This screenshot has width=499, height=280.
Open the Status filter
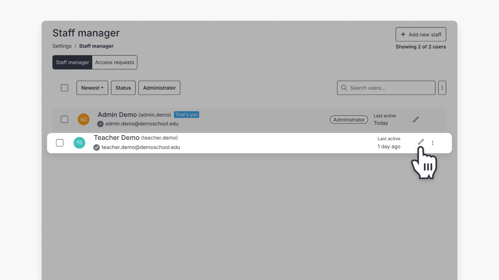[123, 88]
